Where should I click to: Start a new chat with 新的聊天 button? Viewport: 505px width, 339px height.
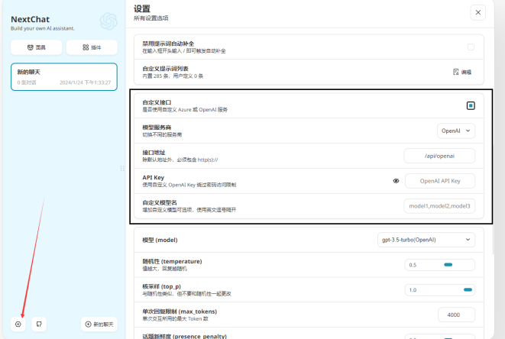(99, 324)
